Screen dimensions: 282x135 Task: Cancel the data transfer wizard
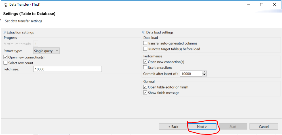264,126
